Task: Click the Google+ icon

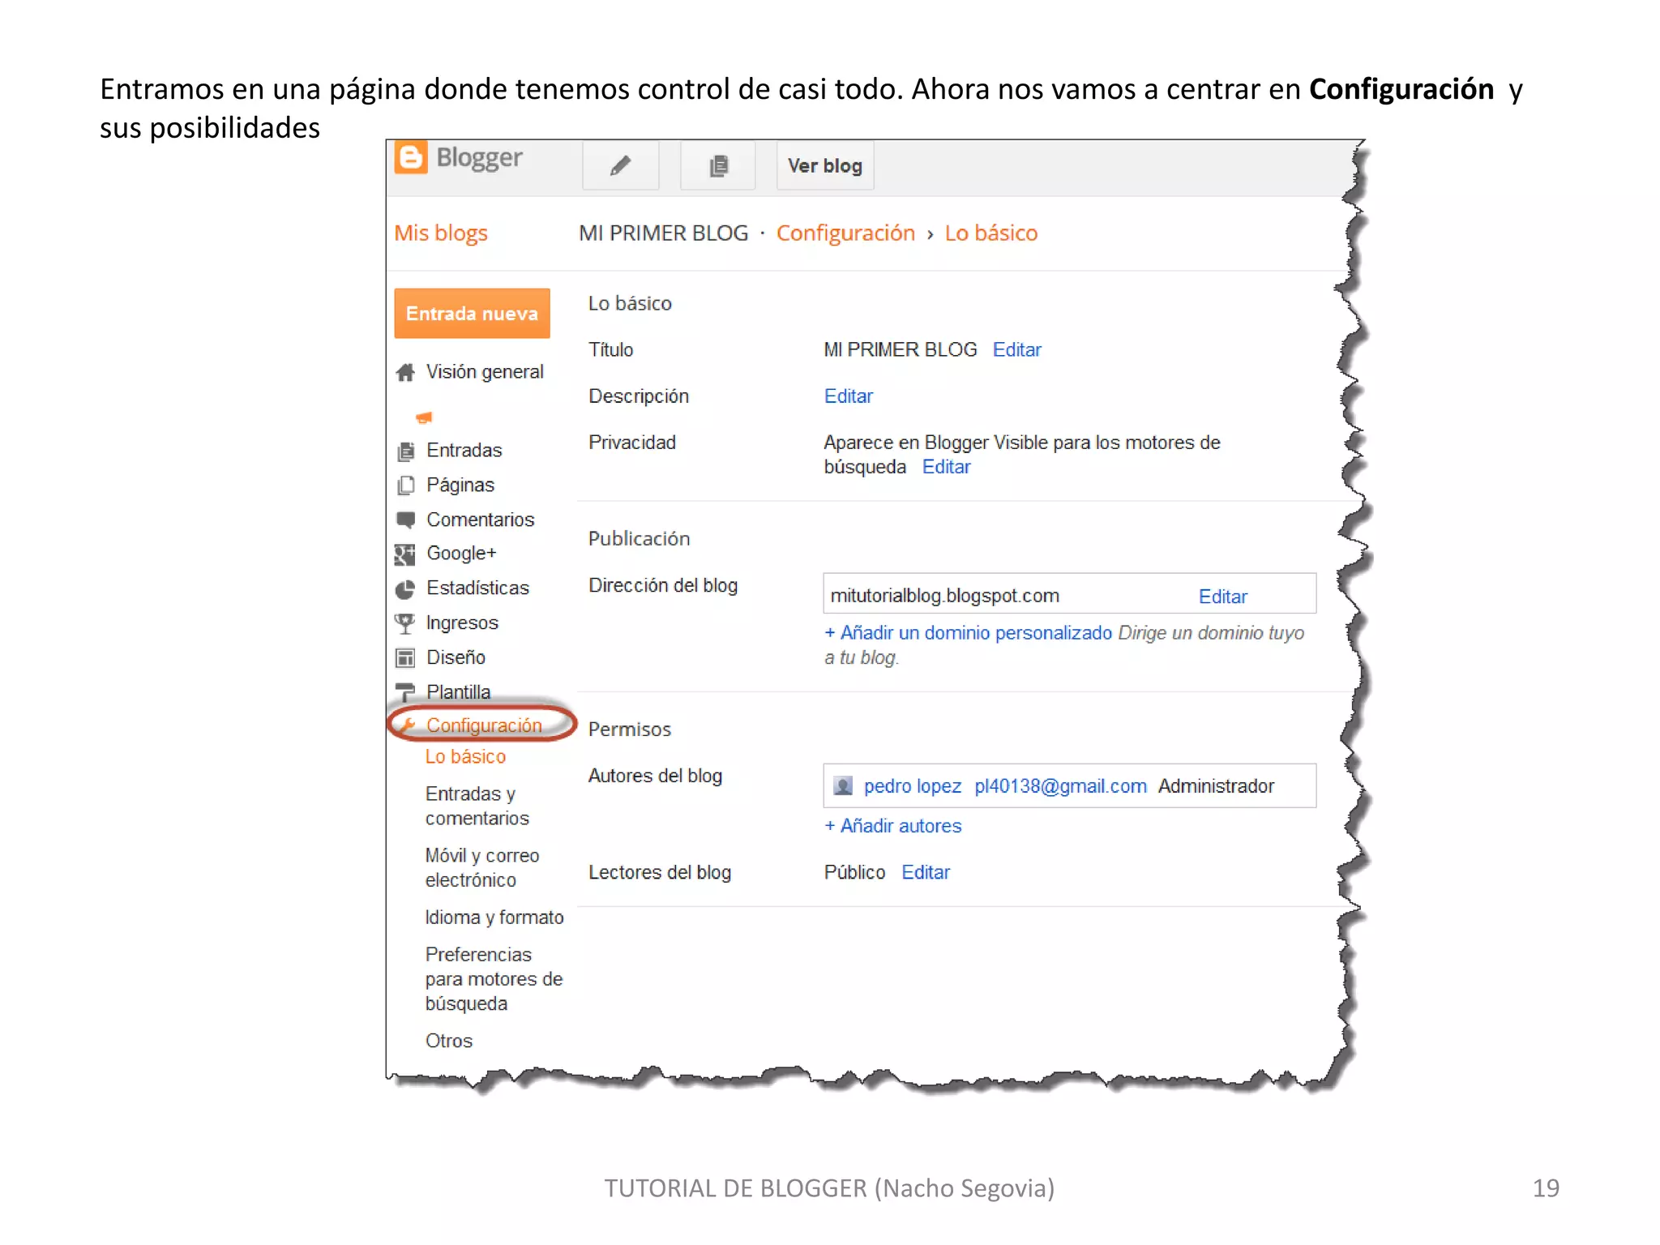Action: (404, 554)
